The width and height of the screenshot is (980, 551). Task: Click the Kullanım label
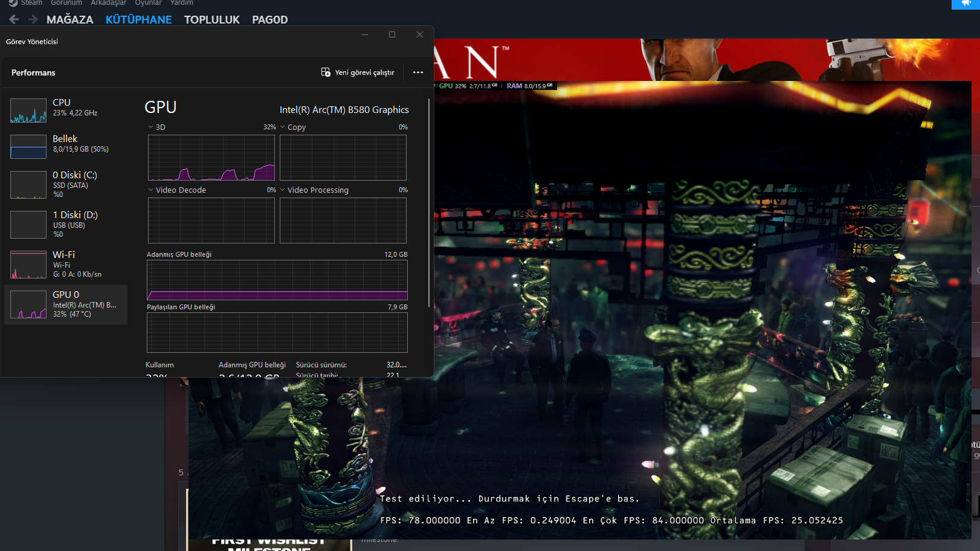point(160,365)
